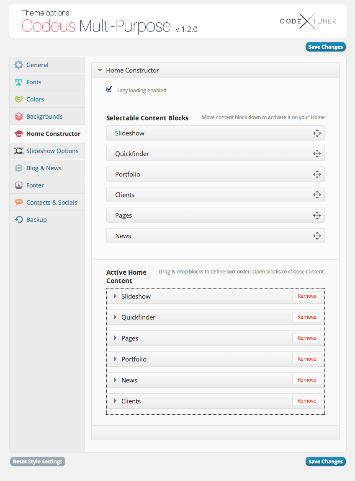Select the Home Constructor tab label

(x=53, y=134)
